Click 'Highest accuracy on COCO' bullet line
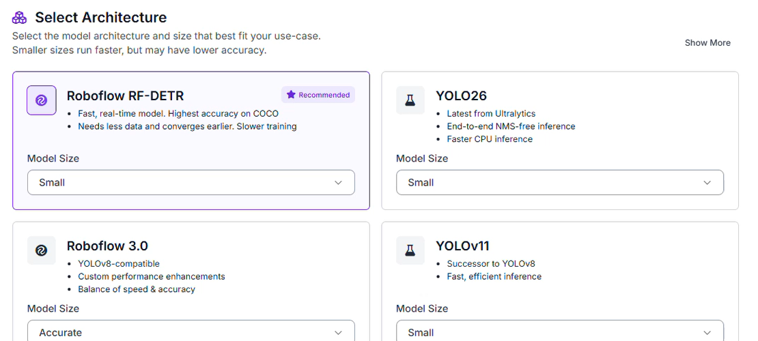This screenshot has height=341, width=758. [178, 113]
